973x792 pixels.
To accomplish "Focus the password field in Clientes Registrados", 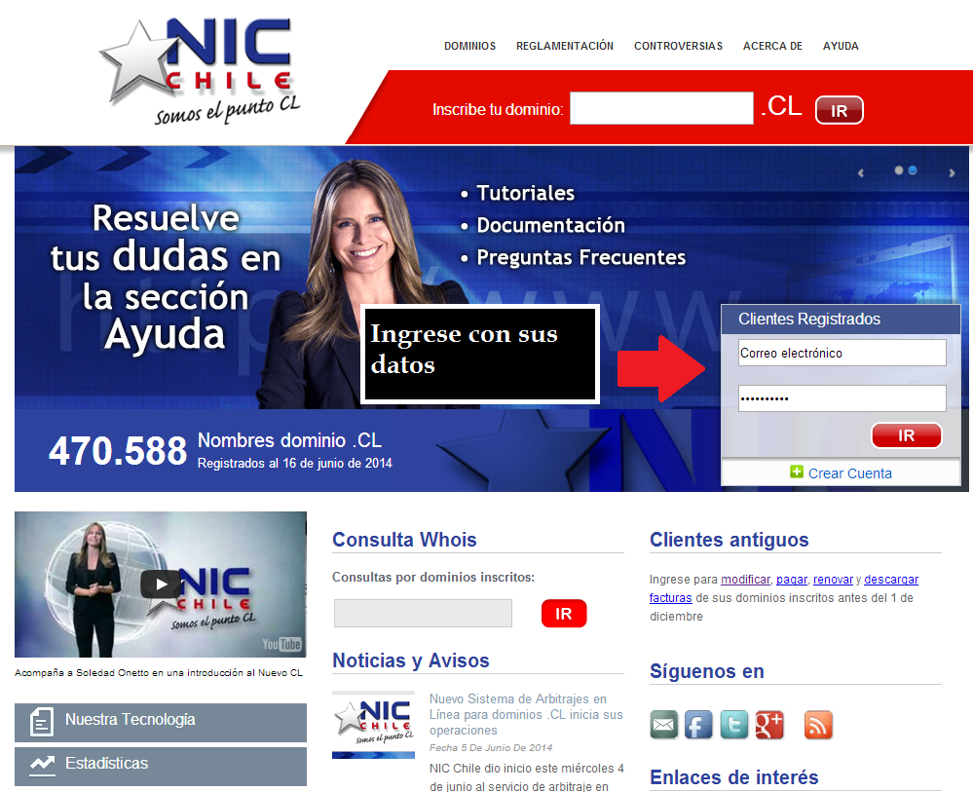I will pos(842,397).
